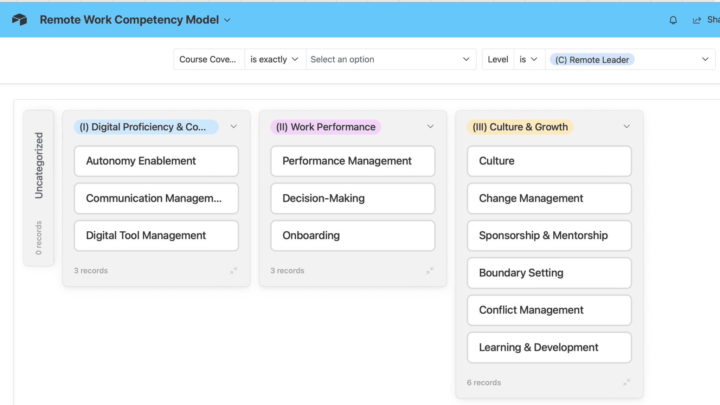Open the 'is exactly' operator dropdown
This screenshot has height=405, width=720.
pos(274,59)
